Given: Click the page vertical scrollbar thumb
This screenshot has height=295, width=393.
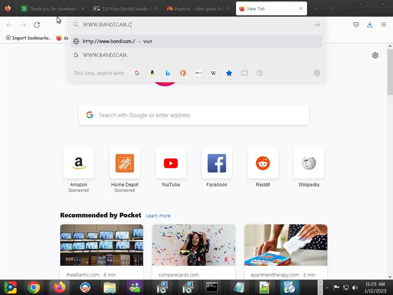Looking at the screenshot, I should click(390, 72).
